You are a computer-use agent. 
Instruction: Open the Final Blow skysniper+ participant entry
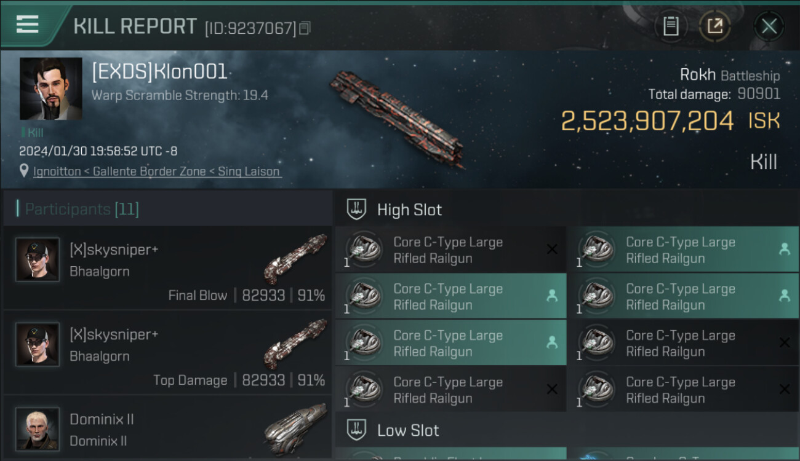[167, 268]
